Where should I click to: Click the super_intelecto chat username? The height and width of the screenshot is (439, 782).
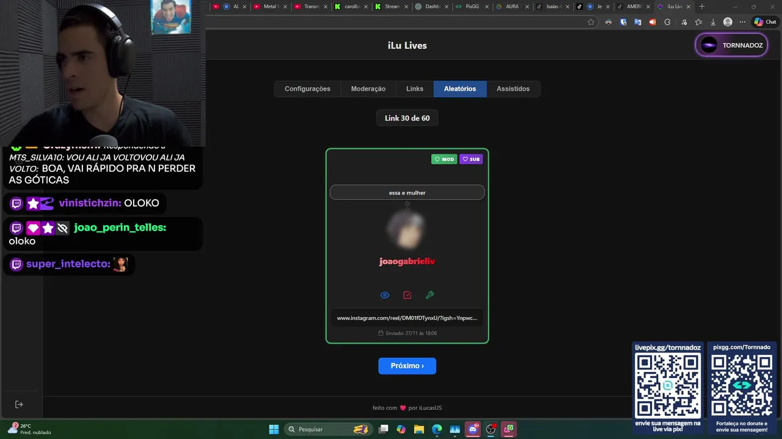click(x=68, y=264)
